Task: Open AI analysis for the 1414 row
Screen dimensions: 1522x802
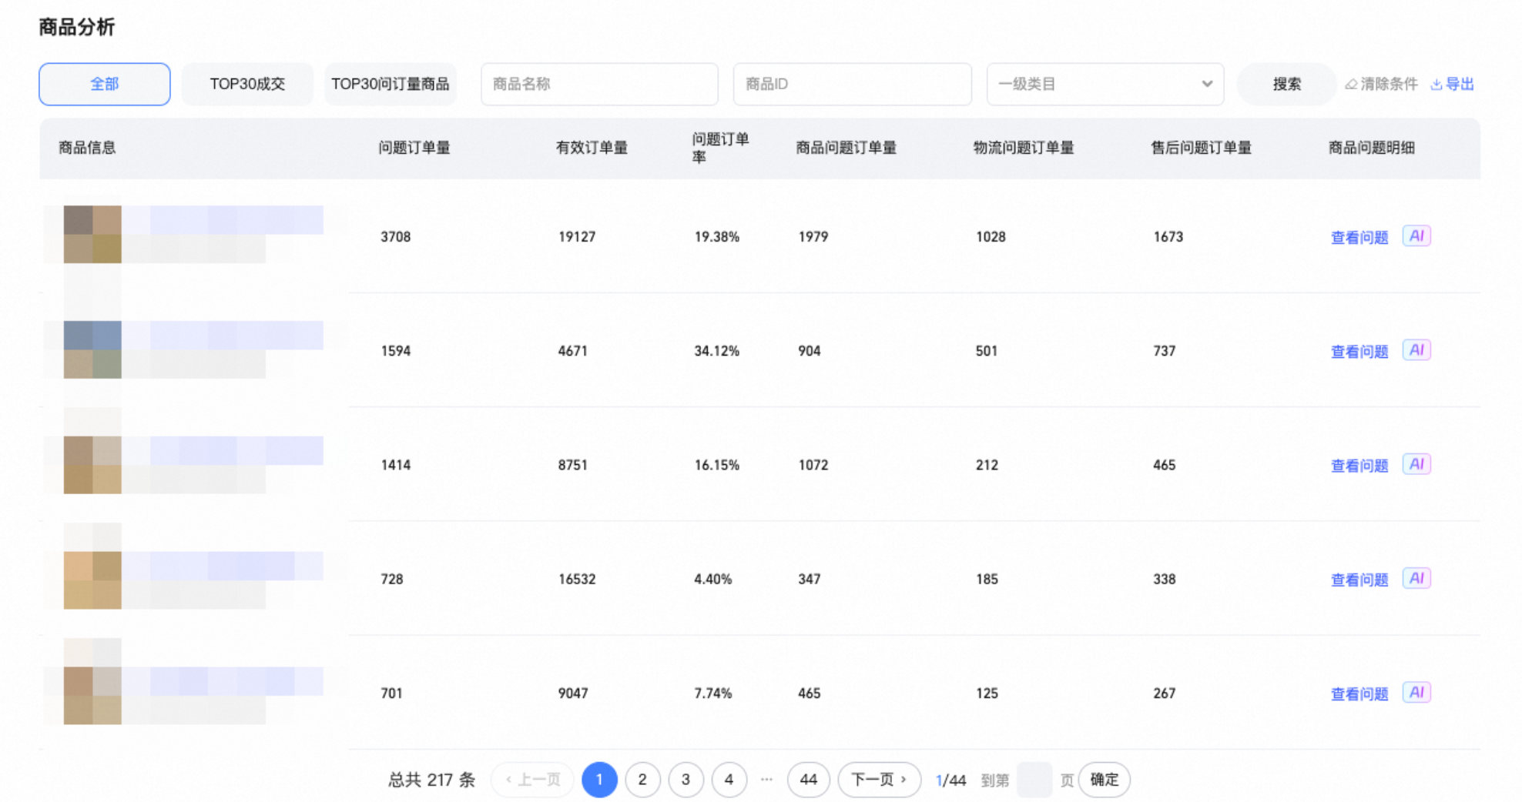Action: (1416, 464)
